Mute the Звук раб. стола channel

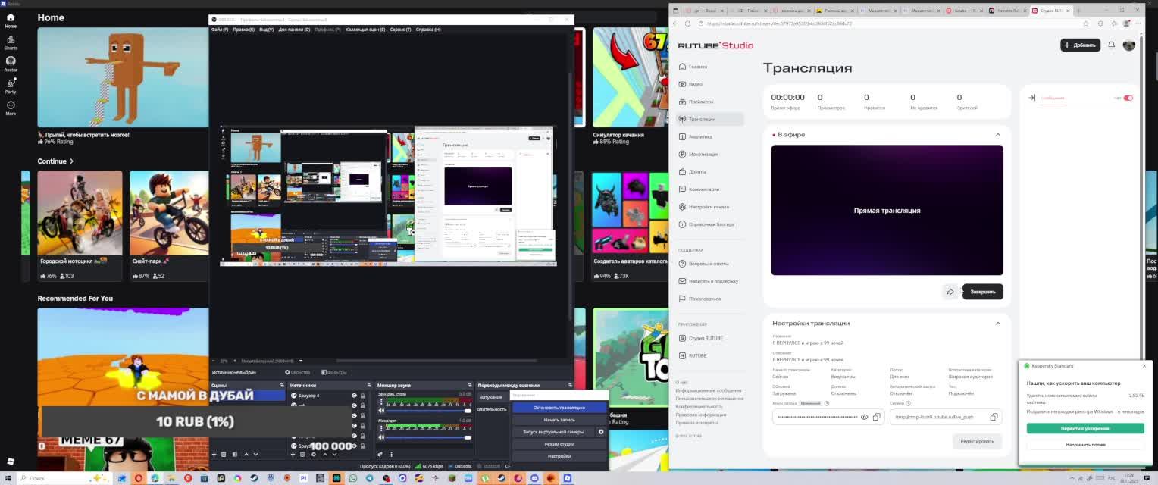[x=381, y=410]
